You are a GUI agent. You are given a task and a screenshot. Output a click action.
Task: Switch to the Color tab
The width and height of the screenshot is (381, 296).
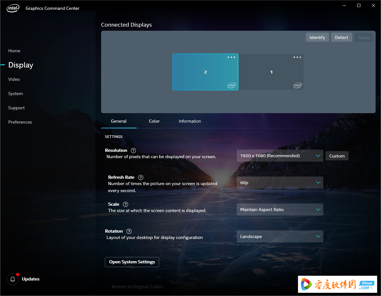point(154,121)
